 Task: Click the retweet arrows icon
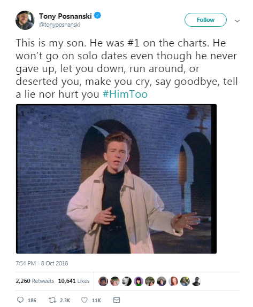click(x=52, y=300)
